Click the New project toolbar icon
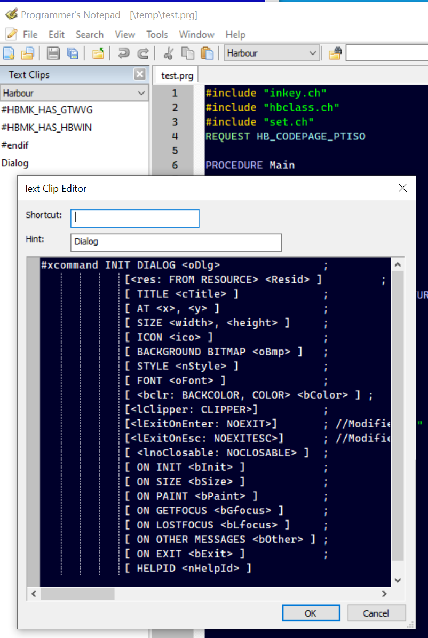Viewport: 428px width, 638px height. point(28,53)
